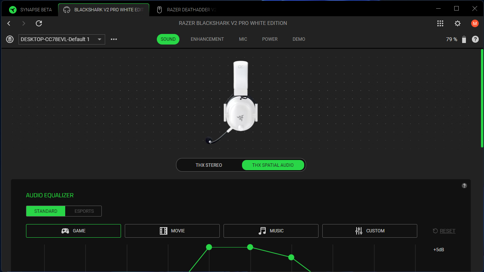Open the modules grid launcher
484x272 pixels.
point(440,23)
